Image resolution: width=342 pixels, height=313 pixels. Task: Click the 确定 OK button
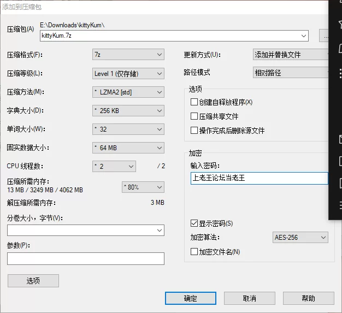coord(191,298)
